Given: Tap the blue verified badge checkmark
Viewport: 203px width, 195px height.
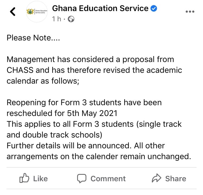Looking at the screenshot, I should [154, 8].
